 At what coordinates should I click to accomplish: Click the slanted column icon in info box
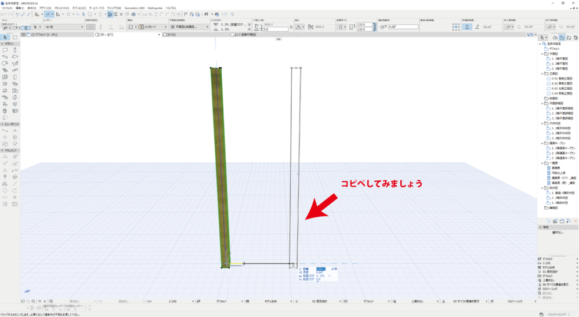[477, 27]
